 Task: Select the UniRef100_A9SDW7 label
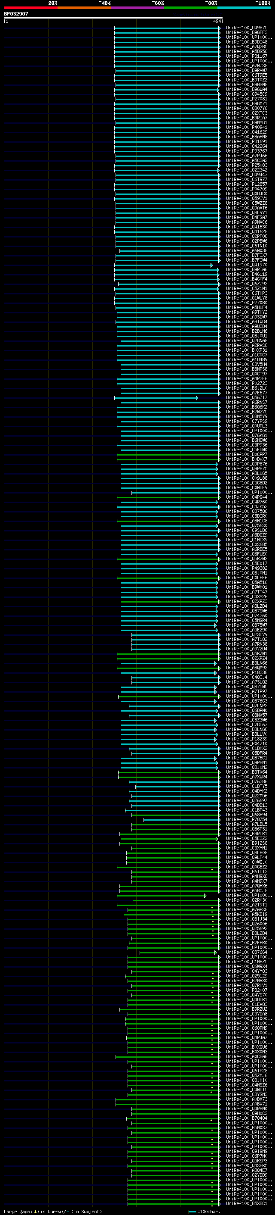coord(247,317)
